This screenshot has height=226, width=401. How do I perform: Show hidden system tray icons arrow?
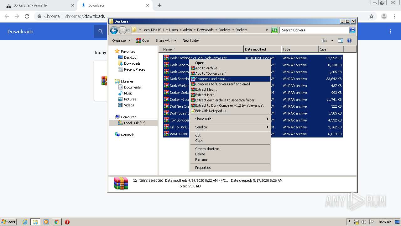pos(349,222)
